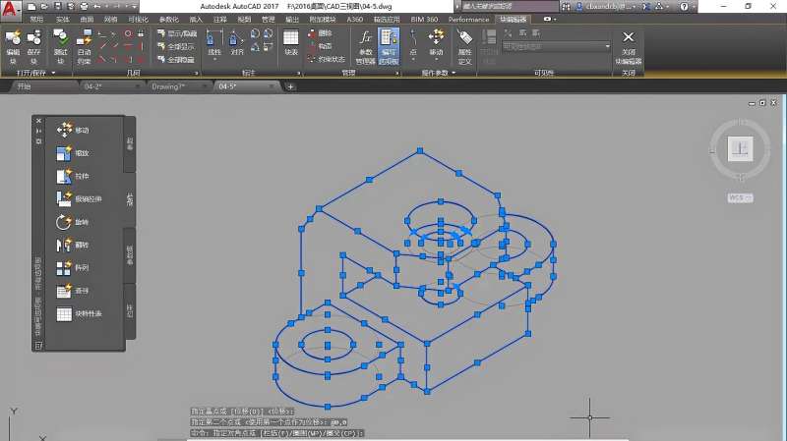
Task: Click the AutoCAD application logo menu
Action: (10, 9)
